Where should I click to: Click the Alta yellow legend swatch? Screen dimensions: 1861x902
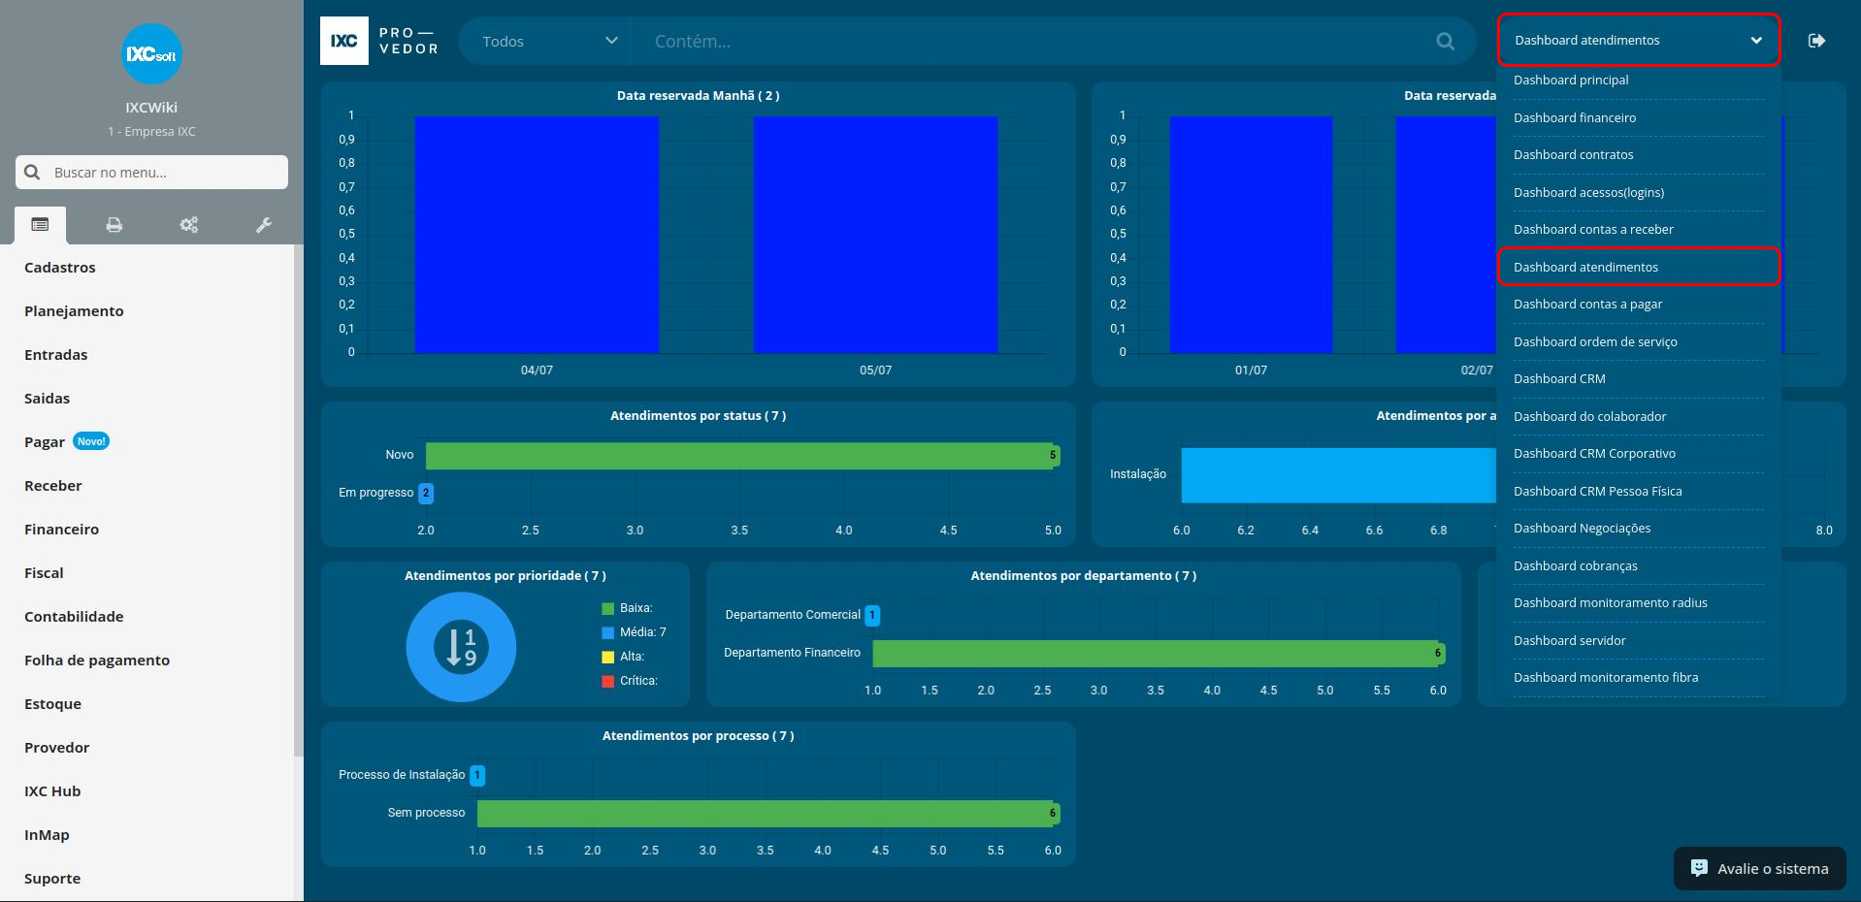608,657
